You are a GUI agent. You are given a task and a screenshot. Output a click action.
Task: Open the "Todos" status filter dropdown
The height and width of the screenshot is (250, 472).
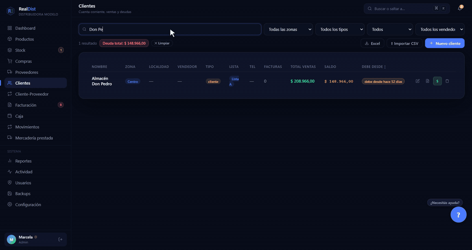click(390, 29)
